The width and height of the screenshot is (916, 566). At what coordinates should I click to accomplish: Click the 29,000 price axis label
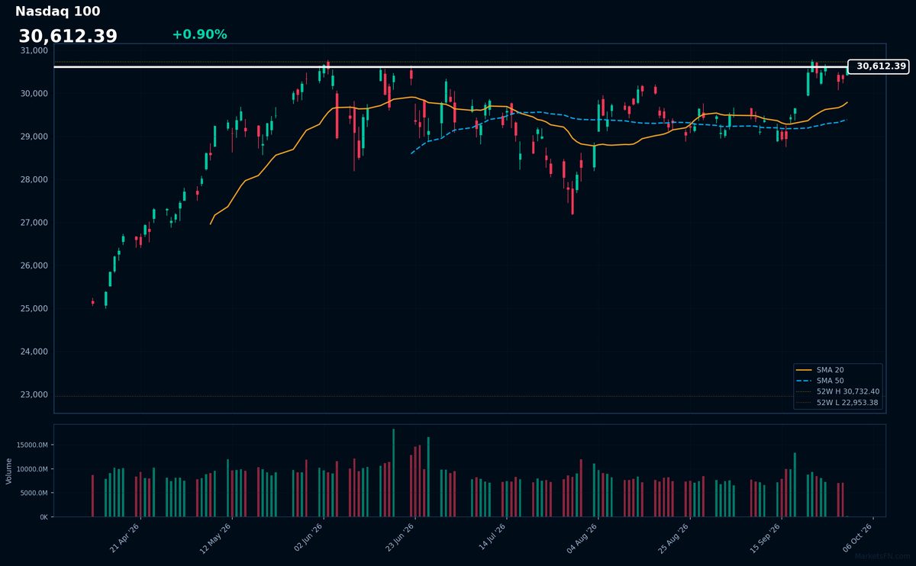tap(35, 137)
